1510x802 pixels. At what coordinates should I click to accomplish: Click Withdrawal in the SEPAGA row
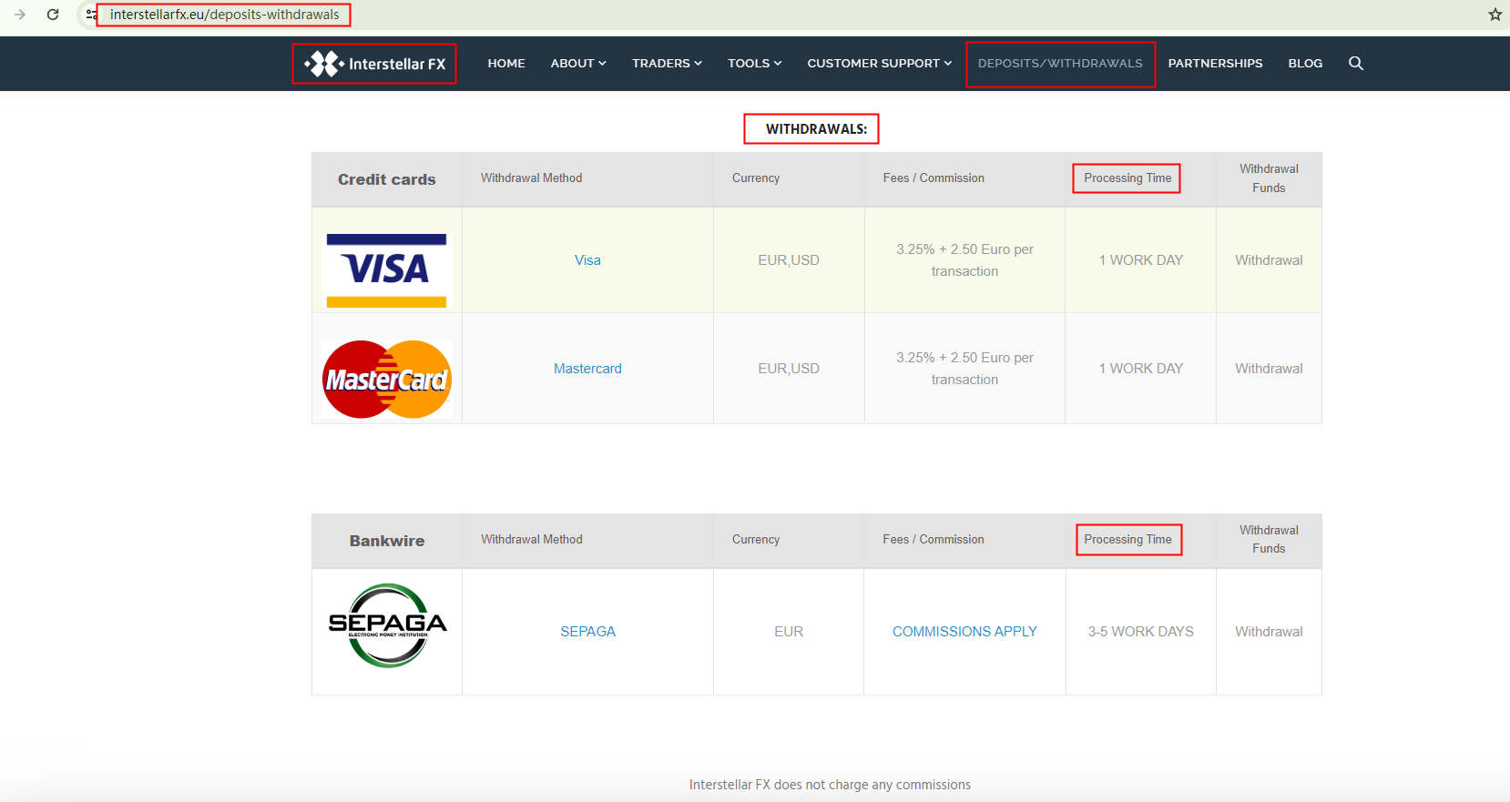click(x=1269, y=632)
